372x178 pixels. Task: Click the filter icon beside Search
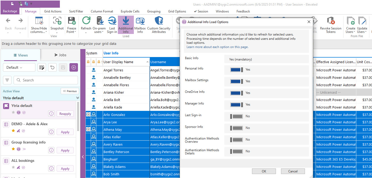tap(7, 80)
